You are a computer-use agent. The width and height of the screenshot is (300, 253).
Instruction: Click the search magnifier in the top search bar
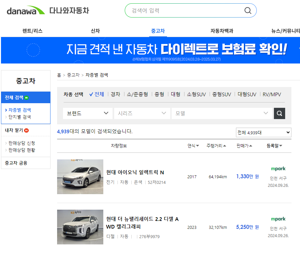(248, 10)
